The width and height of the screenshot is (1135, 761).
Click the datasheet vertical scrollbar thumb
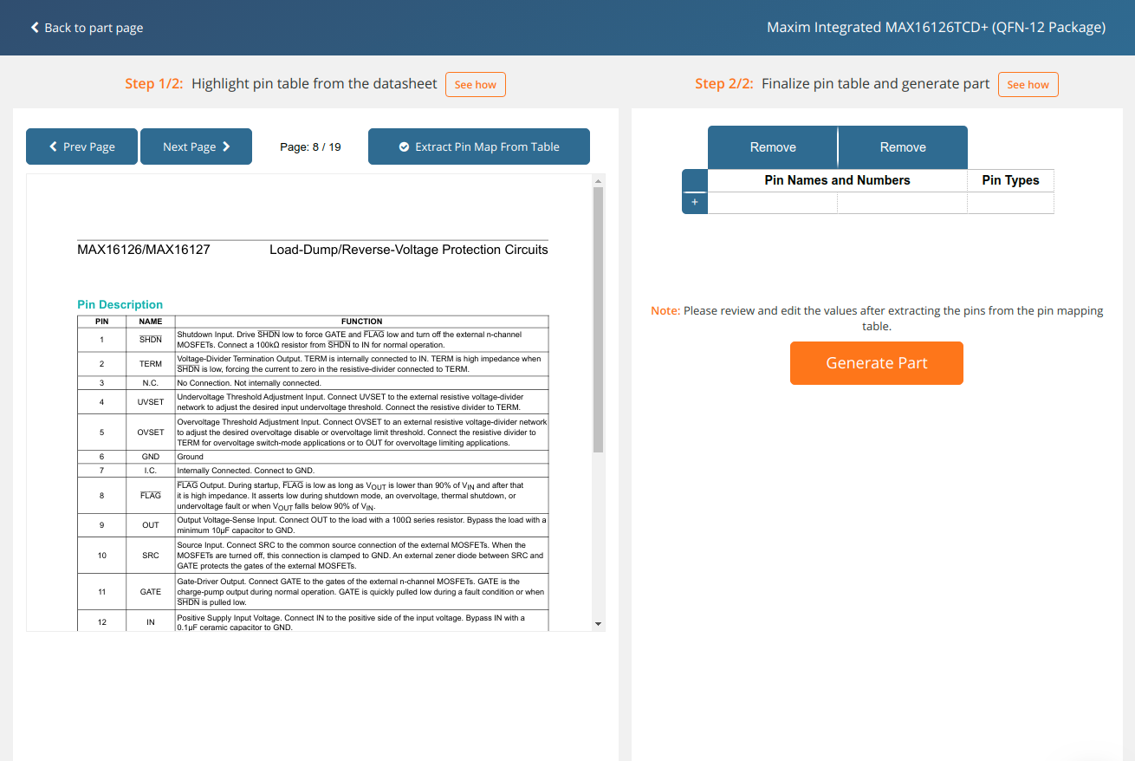click(x=598, y=319)
